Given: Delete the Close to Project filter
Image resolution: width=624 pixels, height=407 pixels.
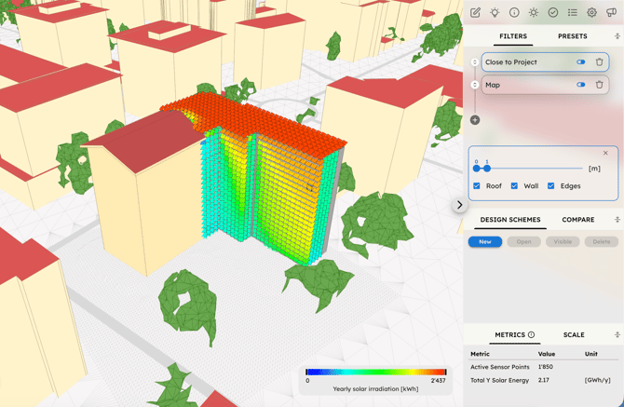Looking at the screenshot, I should (600, 62).
